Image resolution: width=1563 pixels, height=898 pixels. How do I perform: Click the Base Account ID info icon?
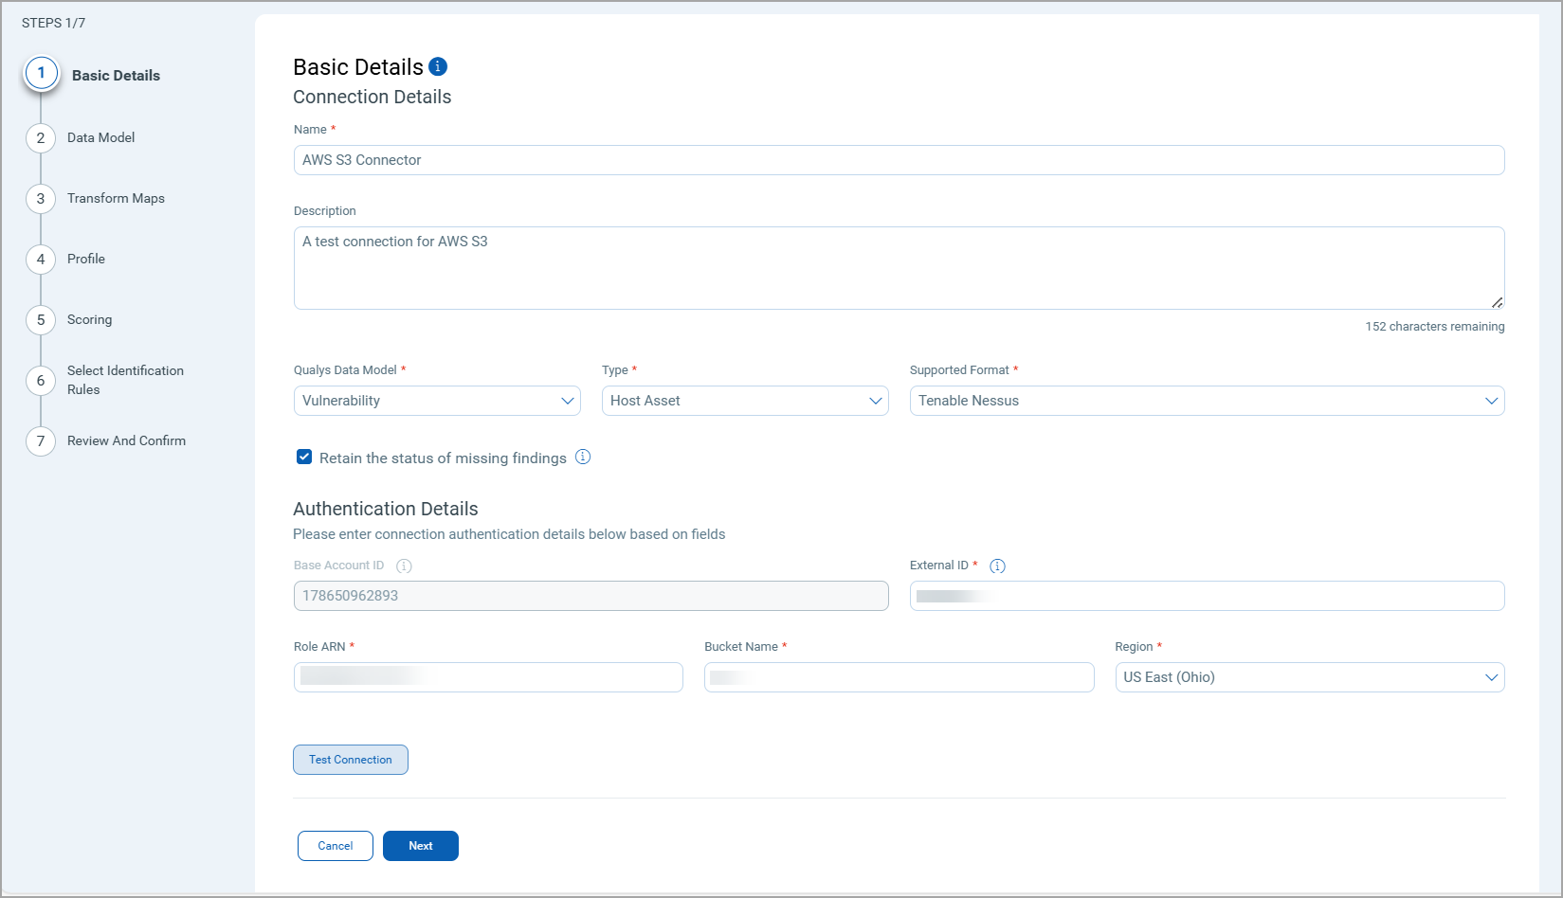404,566
